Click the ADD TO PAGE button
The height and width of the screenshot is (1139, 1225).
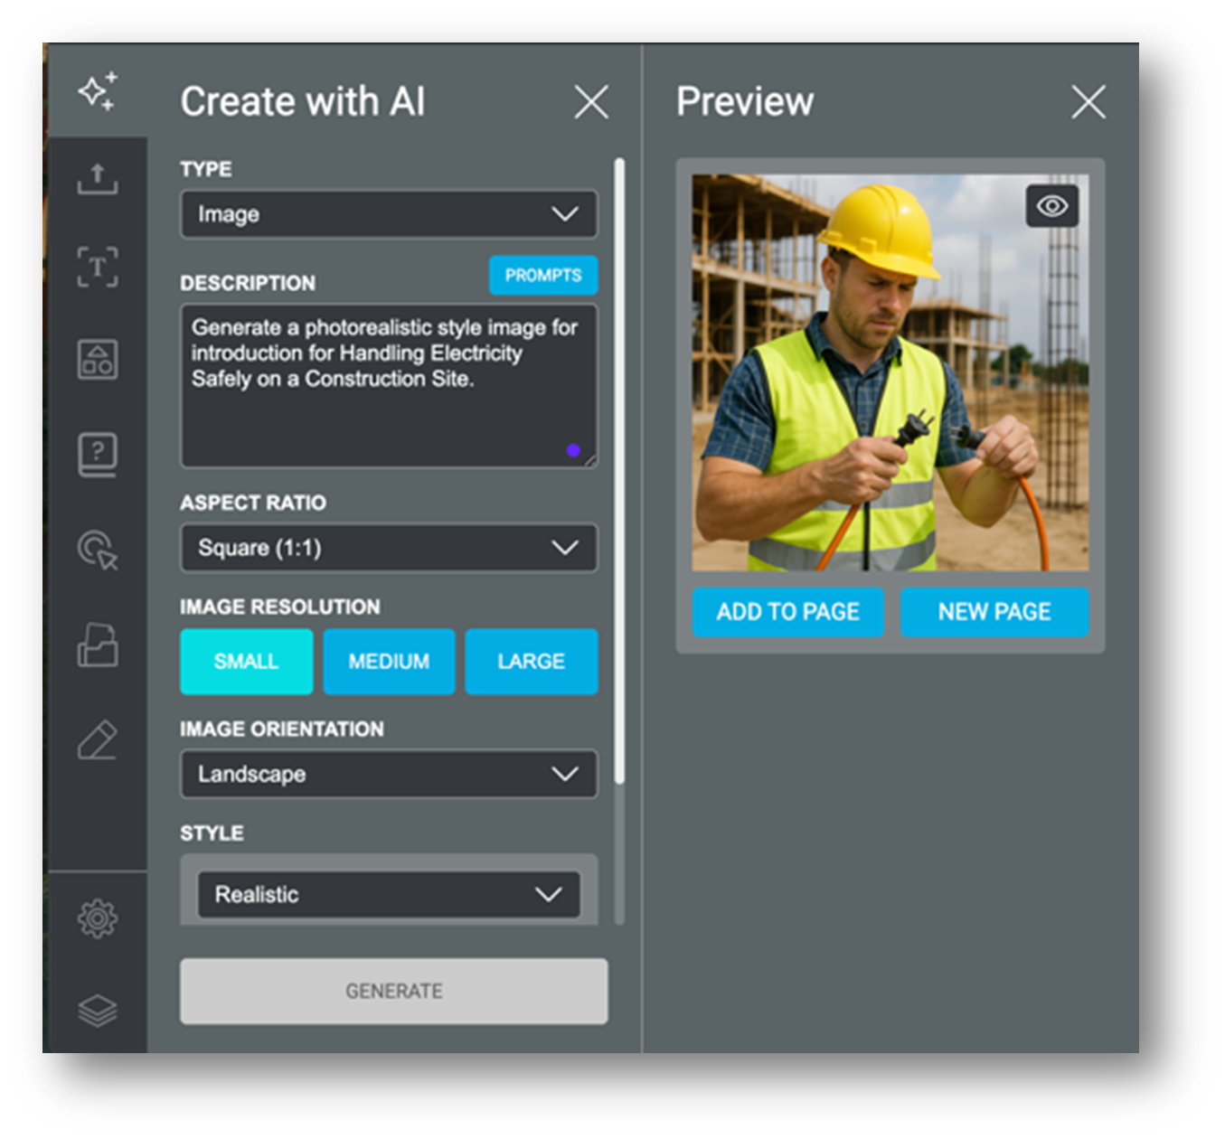(787, 612)
